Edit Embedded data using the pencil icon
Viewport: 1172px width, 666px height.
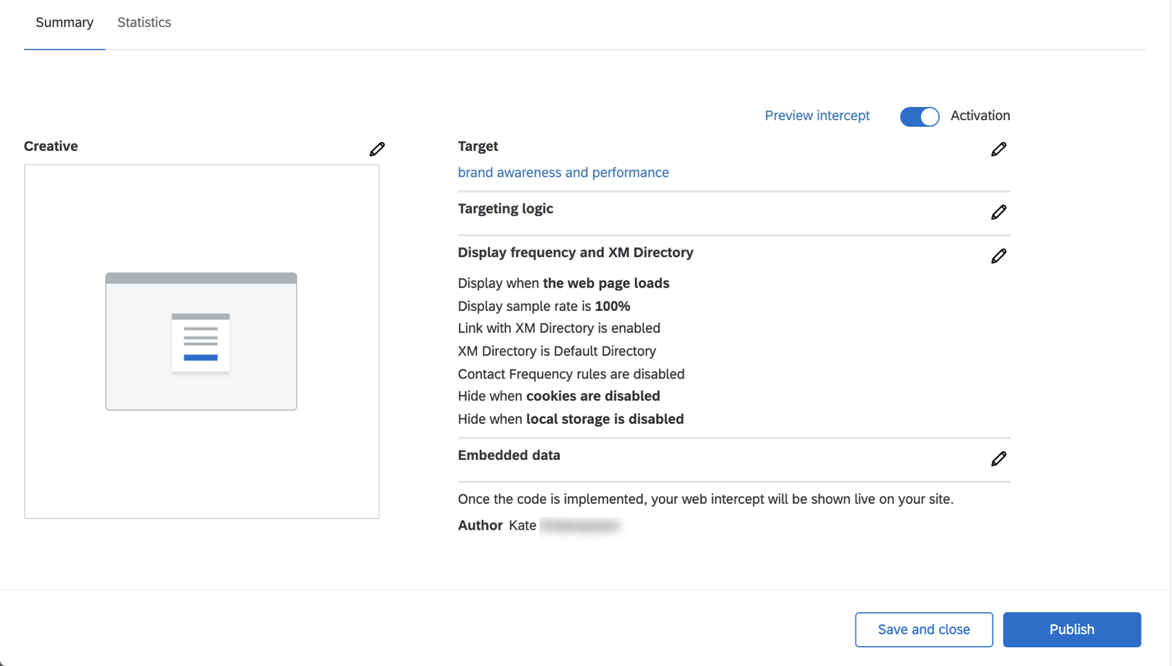point(999,458)
